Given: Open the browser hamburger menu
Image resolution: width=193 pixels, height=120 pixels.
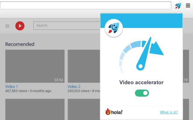Looking at the screenshot, I should [188, 5].
